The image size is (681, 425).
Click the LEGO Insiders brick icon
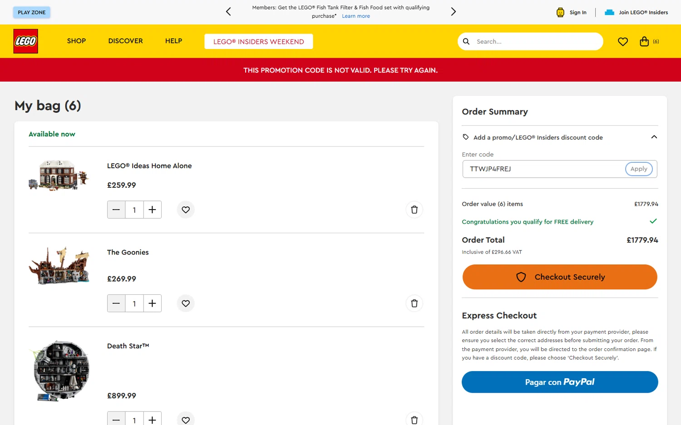[x=609, y=12]
